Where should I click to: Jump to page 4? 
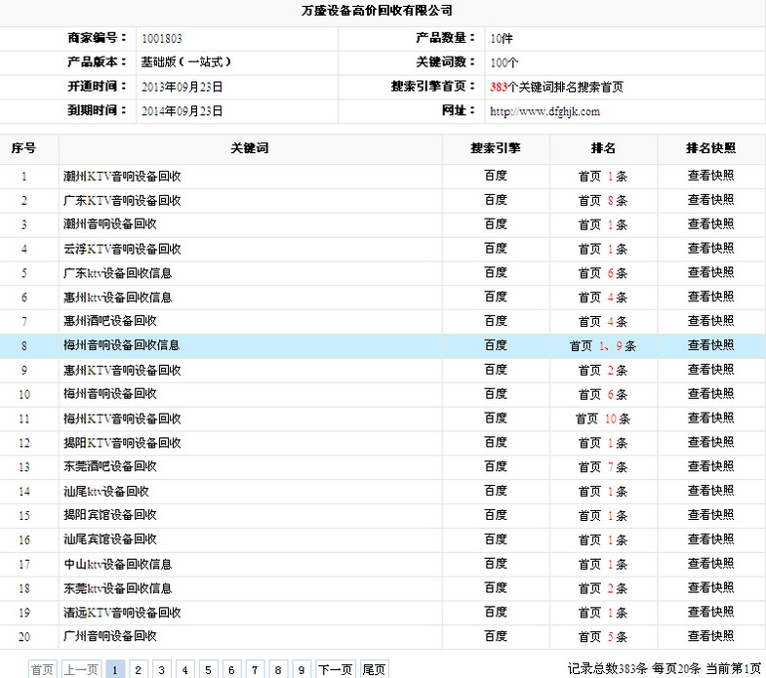[184, 669]
